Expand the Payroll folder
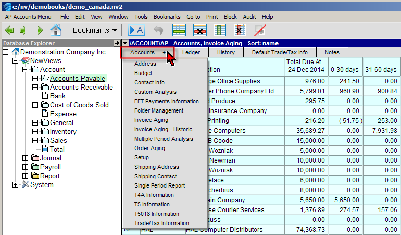401x235 pixels. click(26, 167)
